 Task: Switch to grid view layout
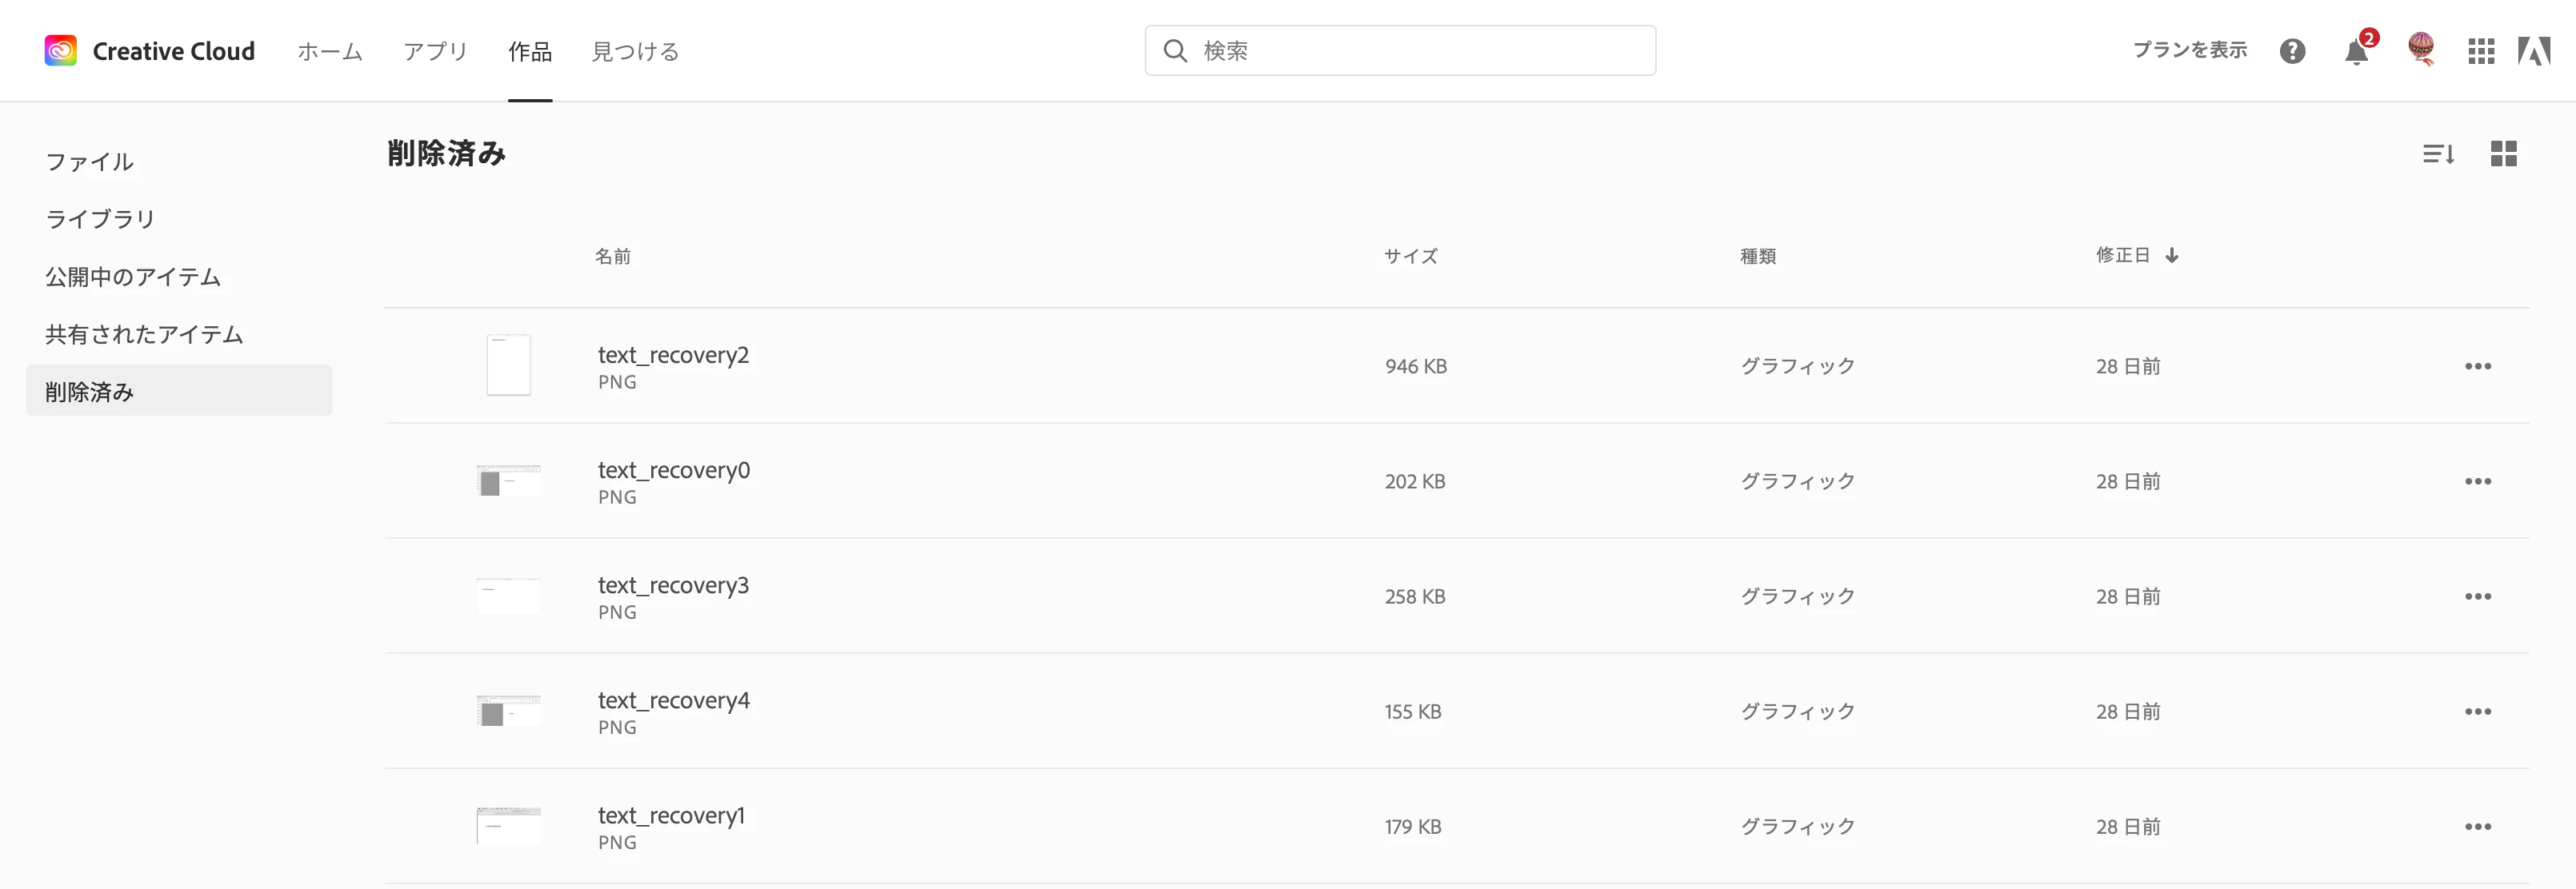(2503, 153)
